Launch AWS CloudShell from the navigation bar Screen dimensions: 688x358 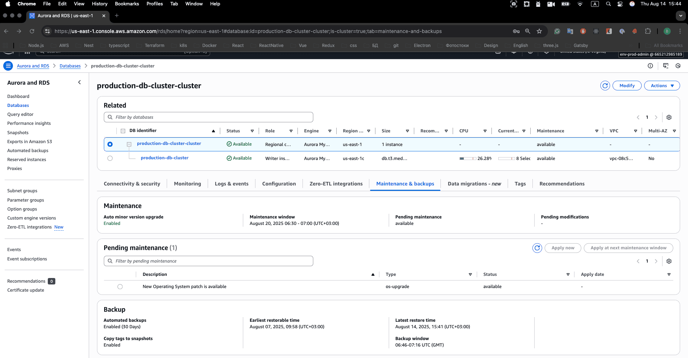[x=666, y=66]
